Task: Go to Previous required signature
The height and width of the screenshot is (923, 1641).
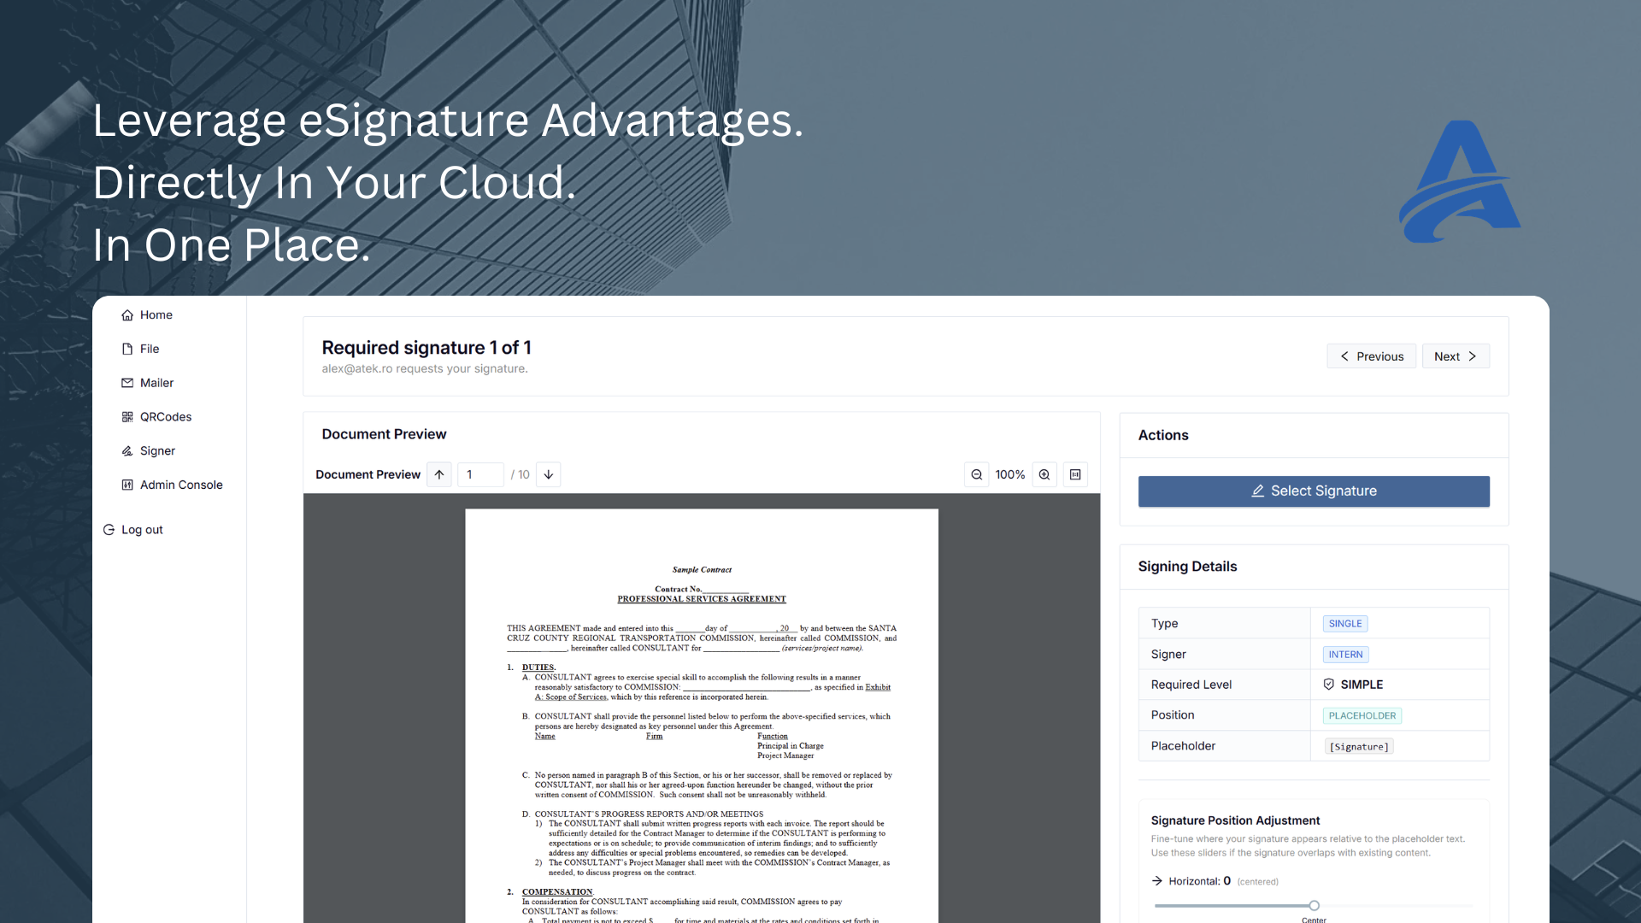Action: click(1371, 356)
